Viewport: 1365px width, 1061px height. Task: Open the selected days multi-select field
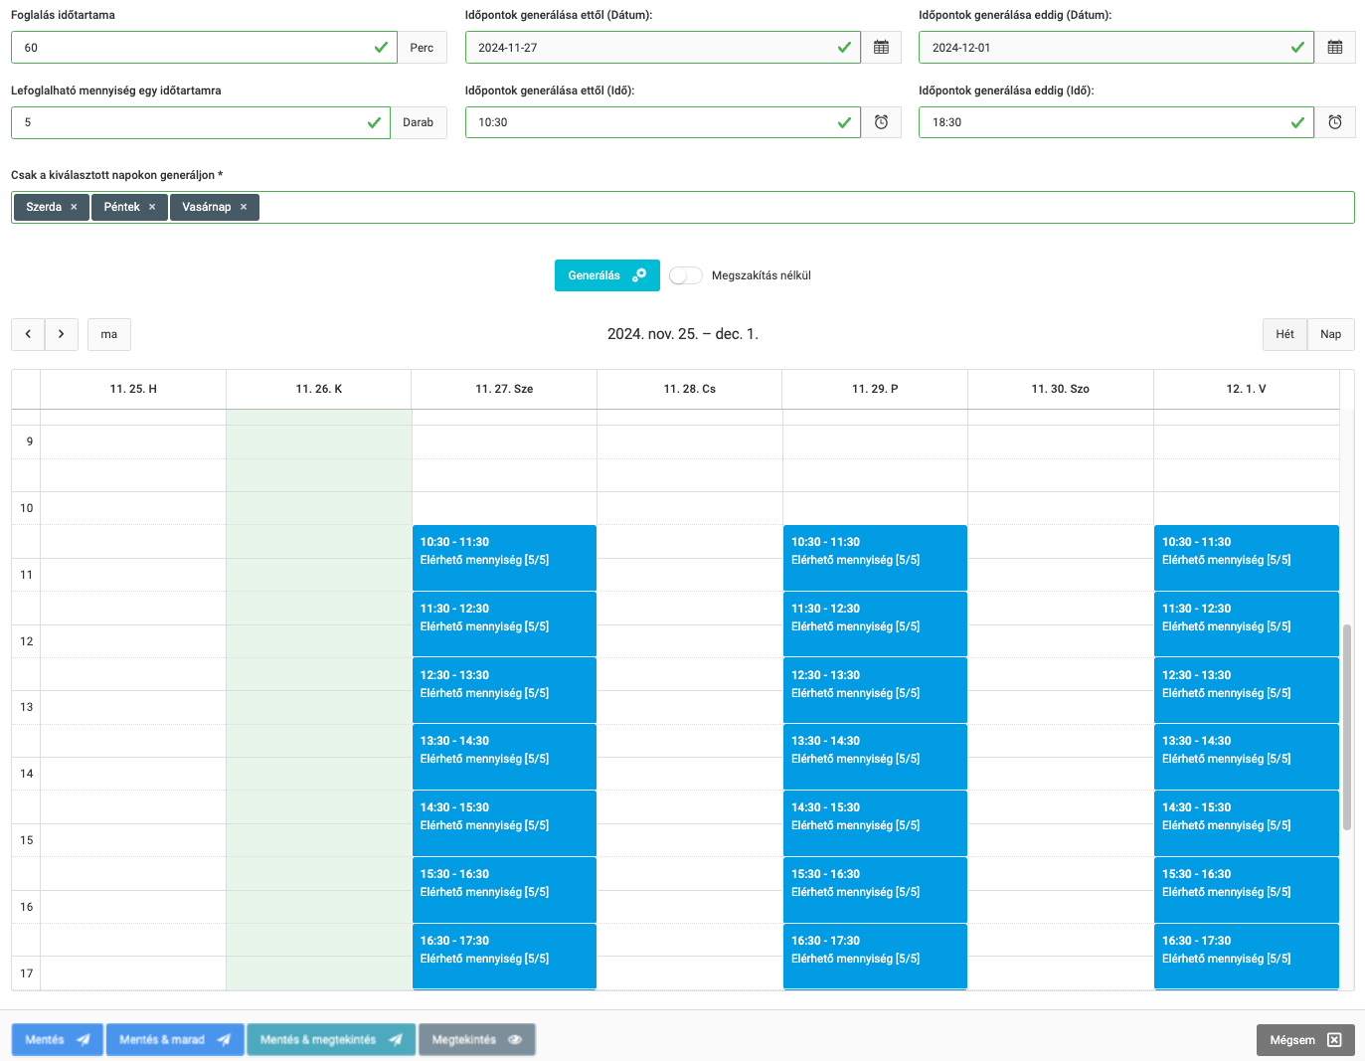coord(795,207)
